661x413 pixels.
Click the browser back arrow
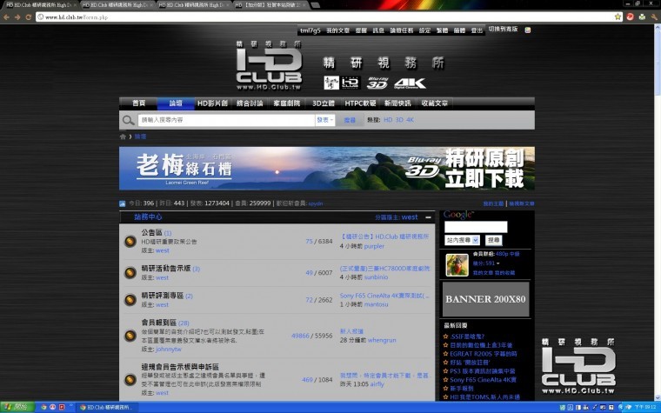(6, 17)
